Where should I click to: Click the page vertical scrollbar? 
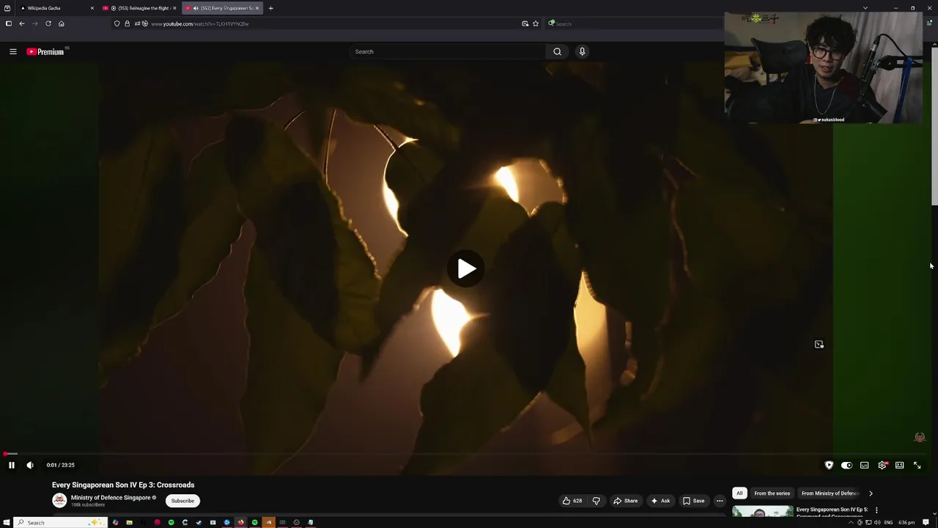(934, 125)
